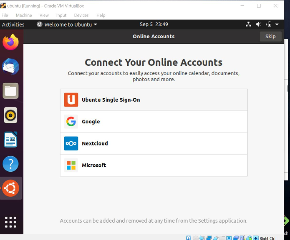Open the Devices menu
The height and width of the screenshot is (240, 290).
pyautogui.click(x=81, y=15)
